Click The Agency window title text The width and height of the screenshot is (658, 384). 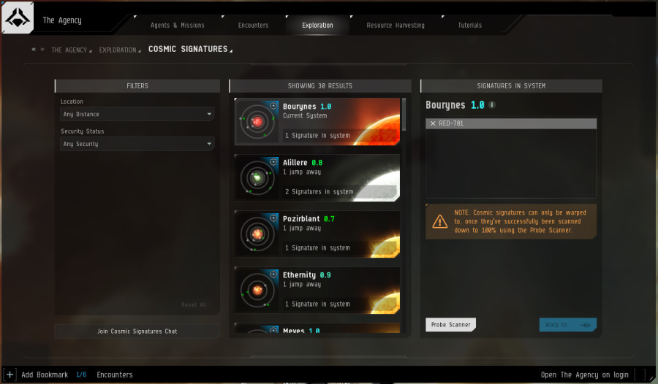coord(62,20)
